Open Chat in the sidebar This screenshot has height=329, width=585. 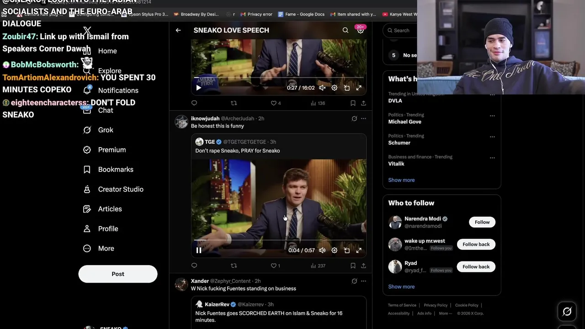(x=98, y=110)
